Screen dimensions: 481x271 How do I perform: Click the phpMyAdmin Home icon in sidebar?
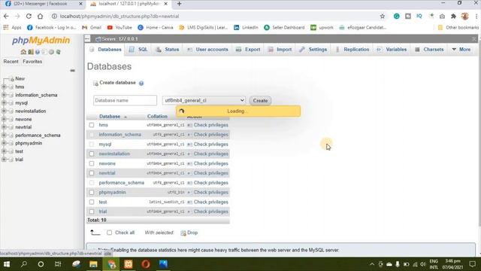pos(23,52)
